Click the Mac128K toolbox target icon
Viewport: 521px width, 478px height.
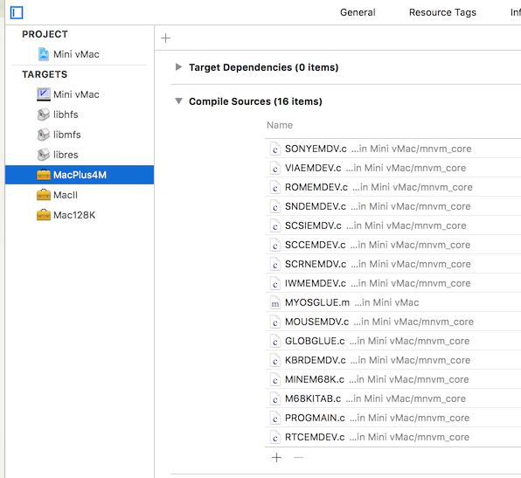44,215
